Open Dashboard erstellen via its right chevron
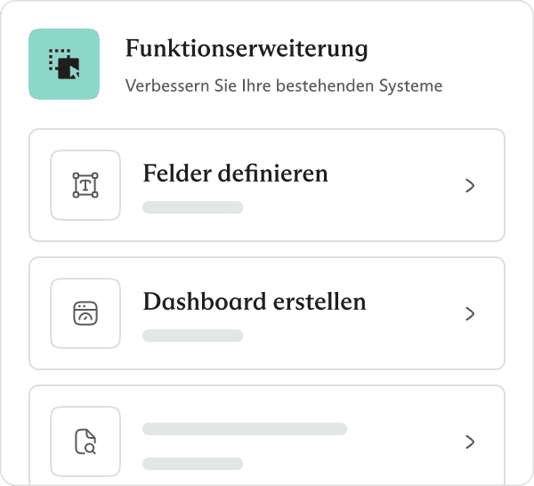The height and width of the screenshot is (486, 534). pyautogui.click(x=471, y=313)
